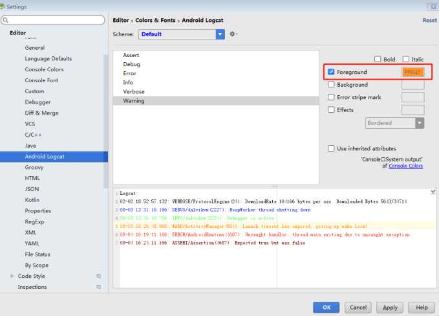
Task: Select By Scope in sidebar
Action: point(37,265)
